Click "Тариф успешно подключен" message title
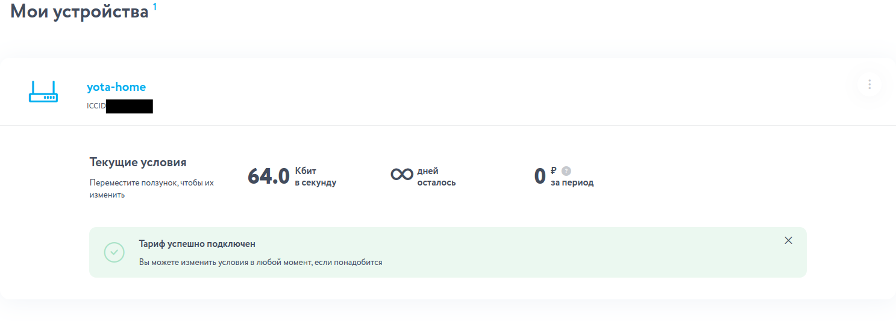896x321 pixels. point(197,244)
